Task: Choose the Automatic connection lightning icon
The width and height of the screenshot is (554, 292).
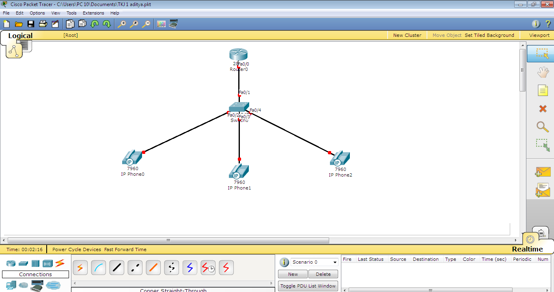Action: coord(80,267)
